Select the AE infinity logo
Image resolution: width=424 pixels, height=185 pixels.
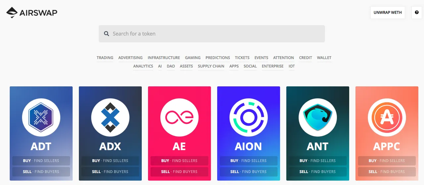click(179, 118)
